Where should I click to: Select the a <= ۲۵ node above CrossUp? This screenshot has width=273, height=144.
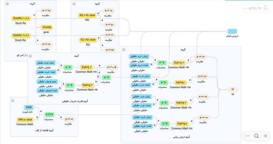coord(46,11)
